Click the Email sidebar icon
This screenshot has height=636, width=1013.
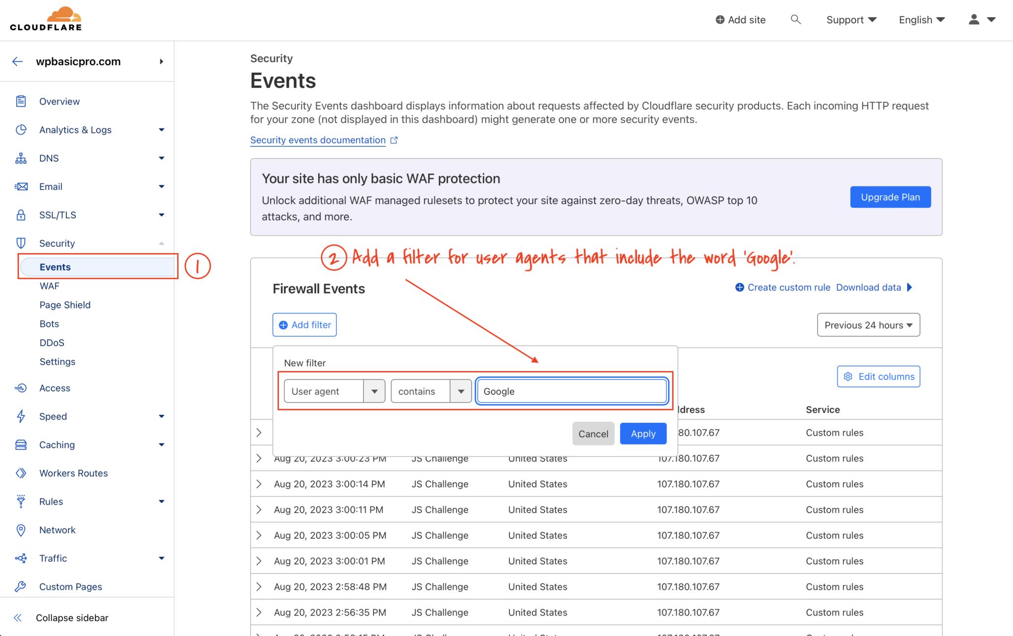tap(21, 186)
